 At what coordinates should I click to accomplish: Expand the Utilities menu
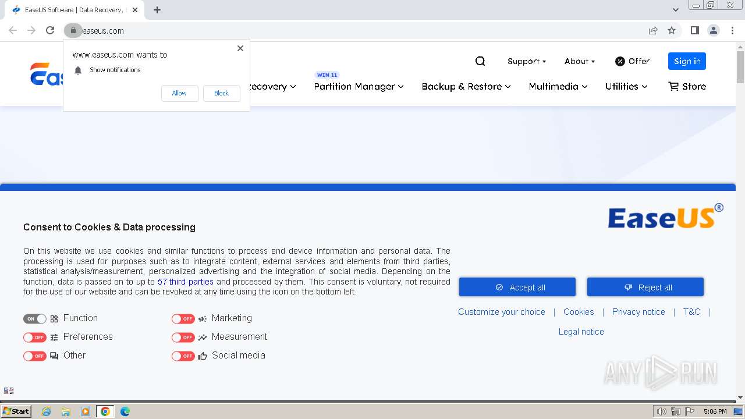(x=626, y=86)
